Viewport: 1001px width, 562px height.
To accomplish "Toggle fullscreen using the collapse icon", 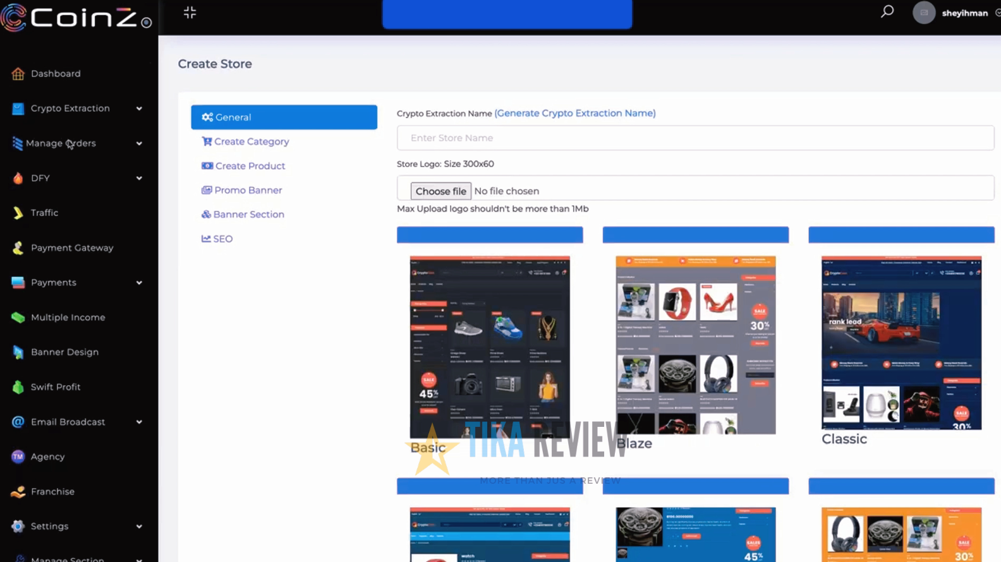I will point(190,13).
